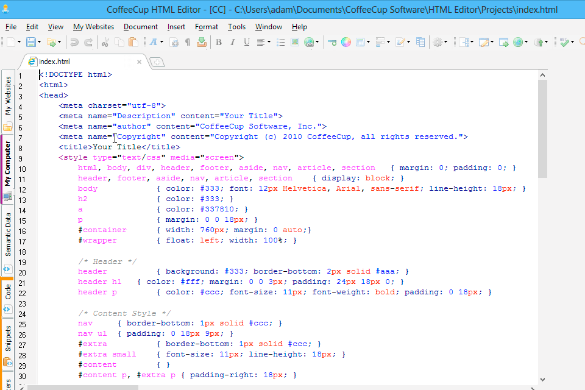Expand the open folder dropdown arrow
This screenshot has width=585, height=390.
pos(59,42)
